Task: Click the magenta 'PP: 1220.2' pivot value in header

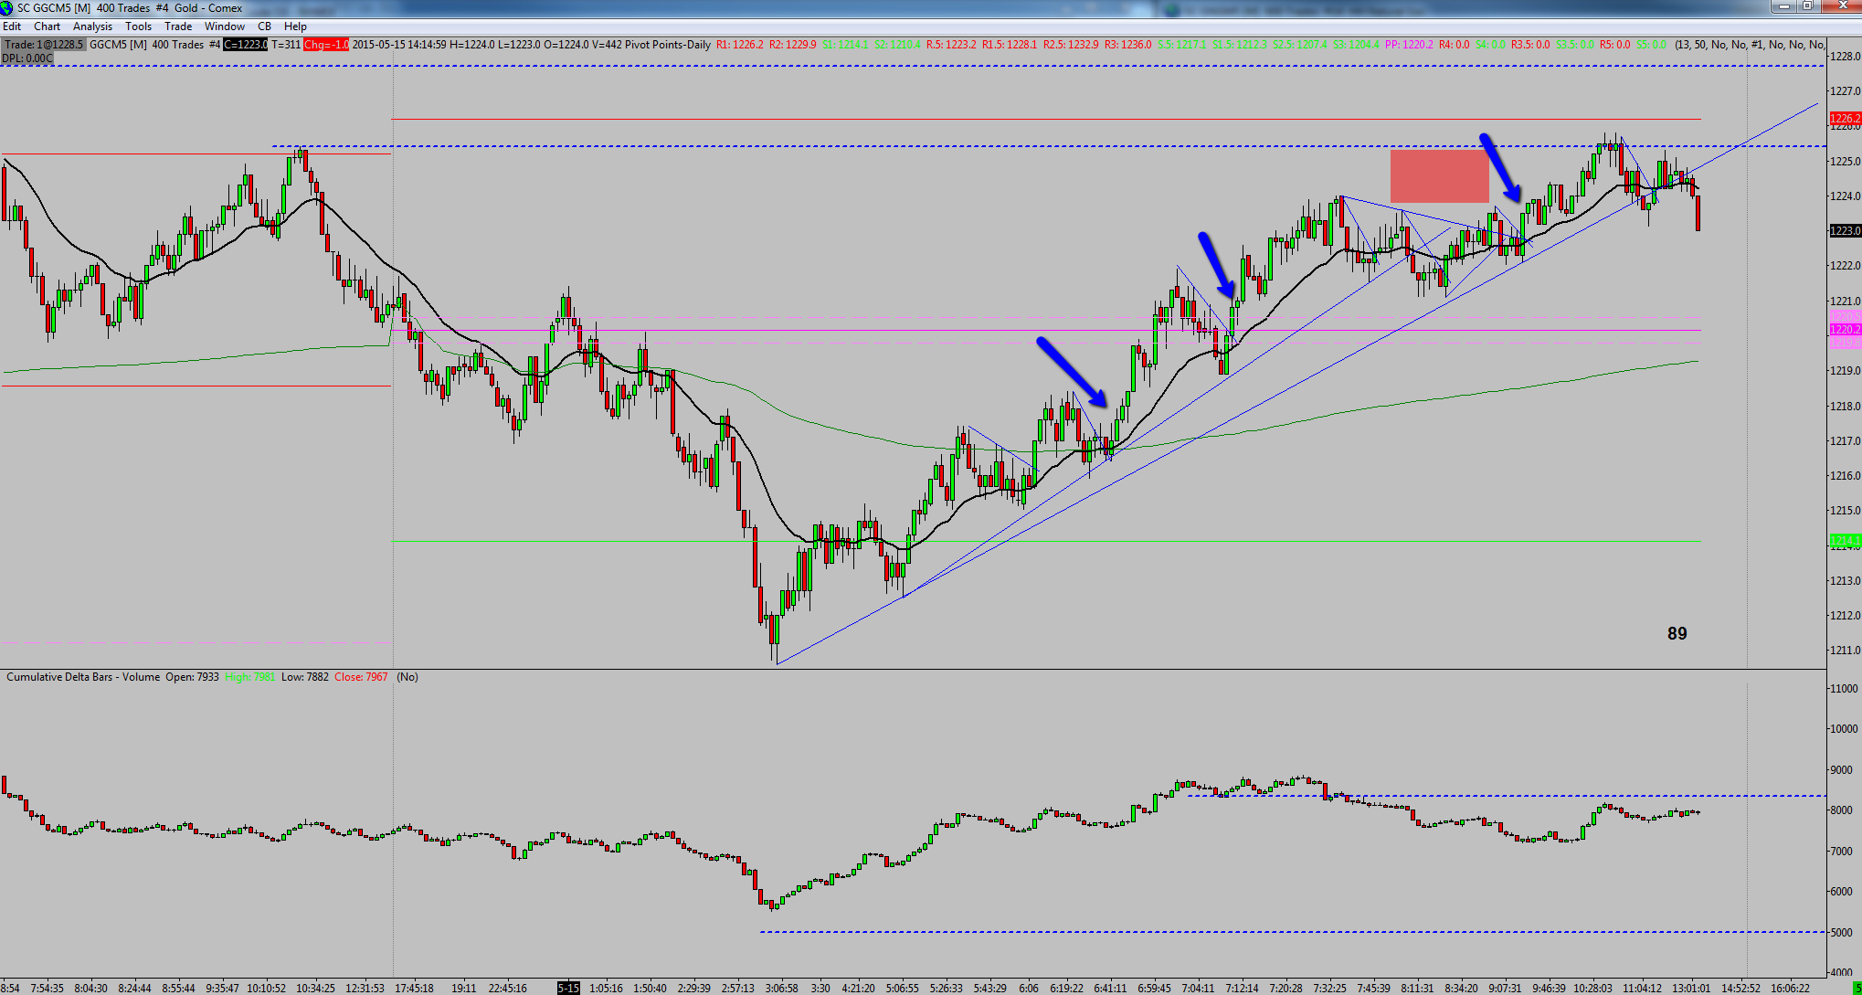Action: (1410, 45)
